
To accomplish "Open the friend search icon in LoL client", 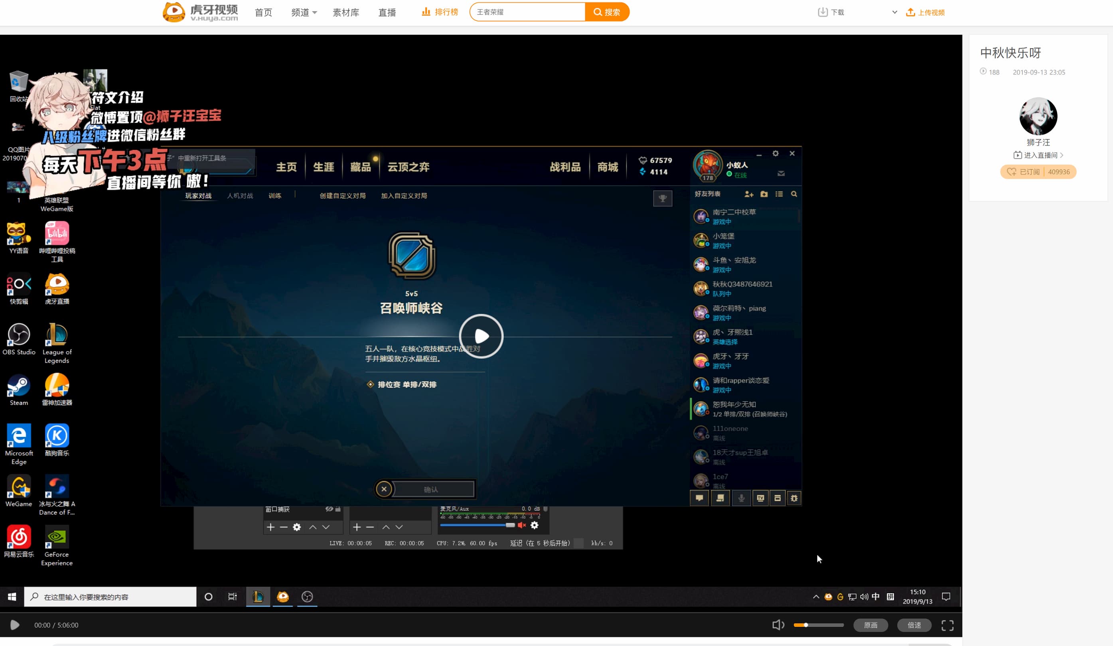I will click(794, 194).
